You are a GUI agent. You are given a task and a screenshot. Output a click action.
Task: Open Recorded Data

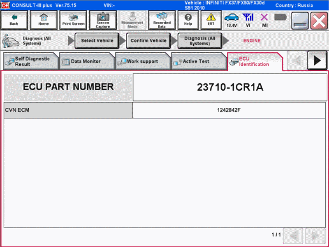162,20
